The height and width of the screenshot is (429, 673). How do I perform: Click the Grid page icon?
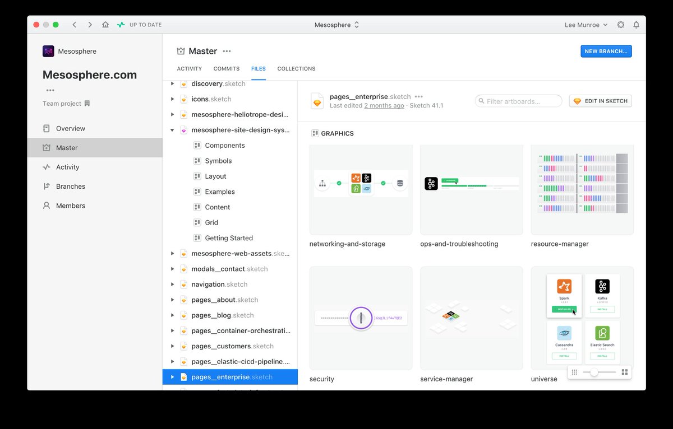(197, 222)
